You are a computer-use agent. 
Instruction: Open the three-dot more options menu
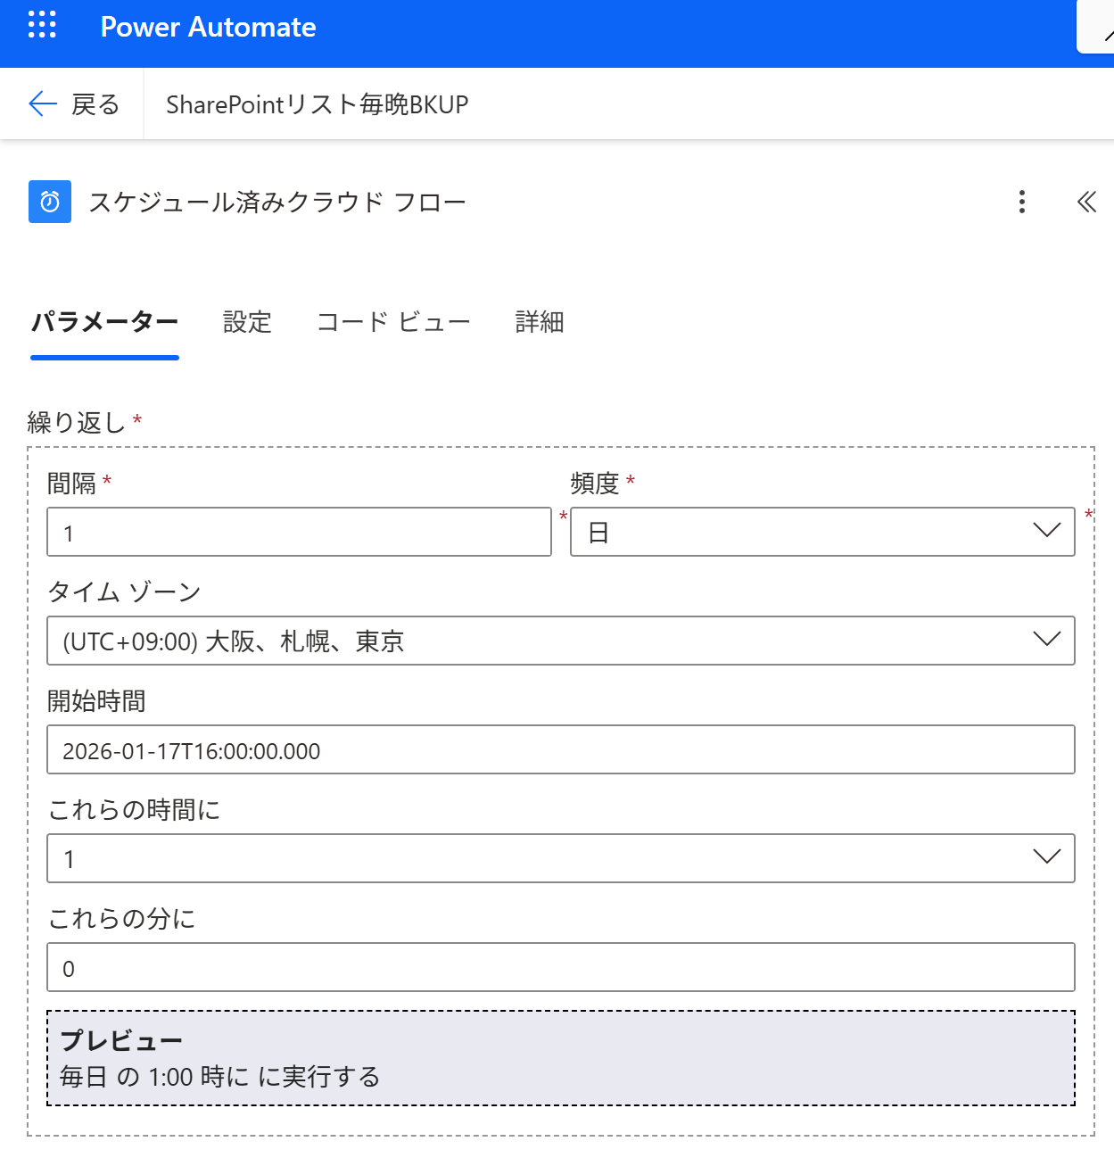[1021, 202]
